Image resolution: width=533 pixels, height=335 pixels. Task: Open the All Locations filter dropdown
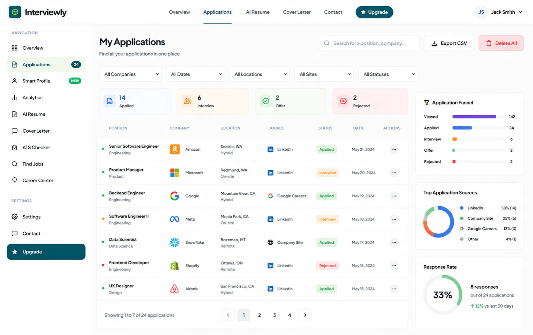[x=260, y=74]
